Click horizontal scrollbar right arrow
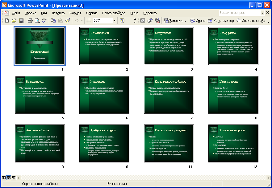This screenshot has width=272, height=188. (268, 178)
